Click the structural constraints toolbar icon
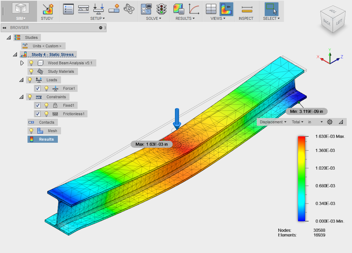This screenshot has height=253, width=352. (x=84, y=9)
